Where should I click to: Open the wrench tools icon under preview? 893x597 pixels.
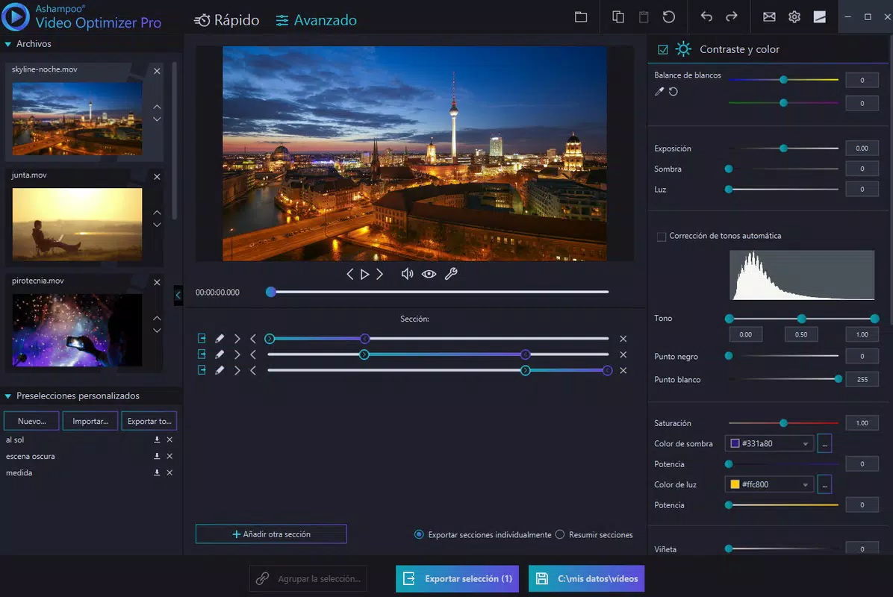[x=451, y=275]
